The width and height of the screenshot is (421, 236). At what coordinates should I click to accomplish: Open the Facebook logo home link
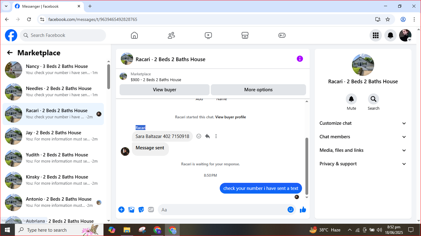11,35
